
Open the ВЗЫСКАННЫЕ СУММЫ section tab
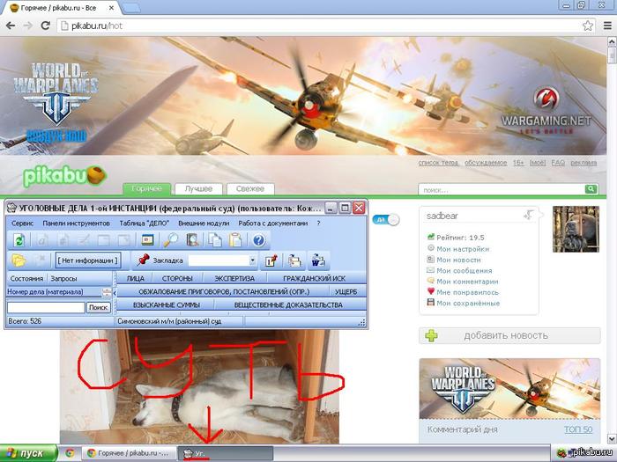pos(166,304)
